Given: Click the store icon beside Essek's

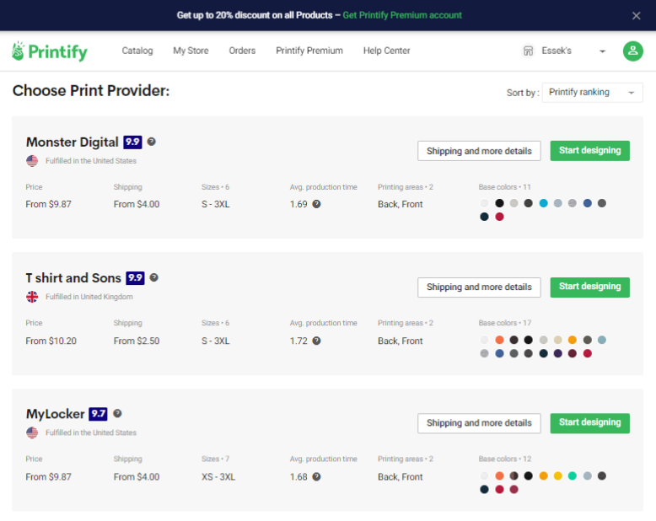Looking at the screenshot, I should point(529,51).
